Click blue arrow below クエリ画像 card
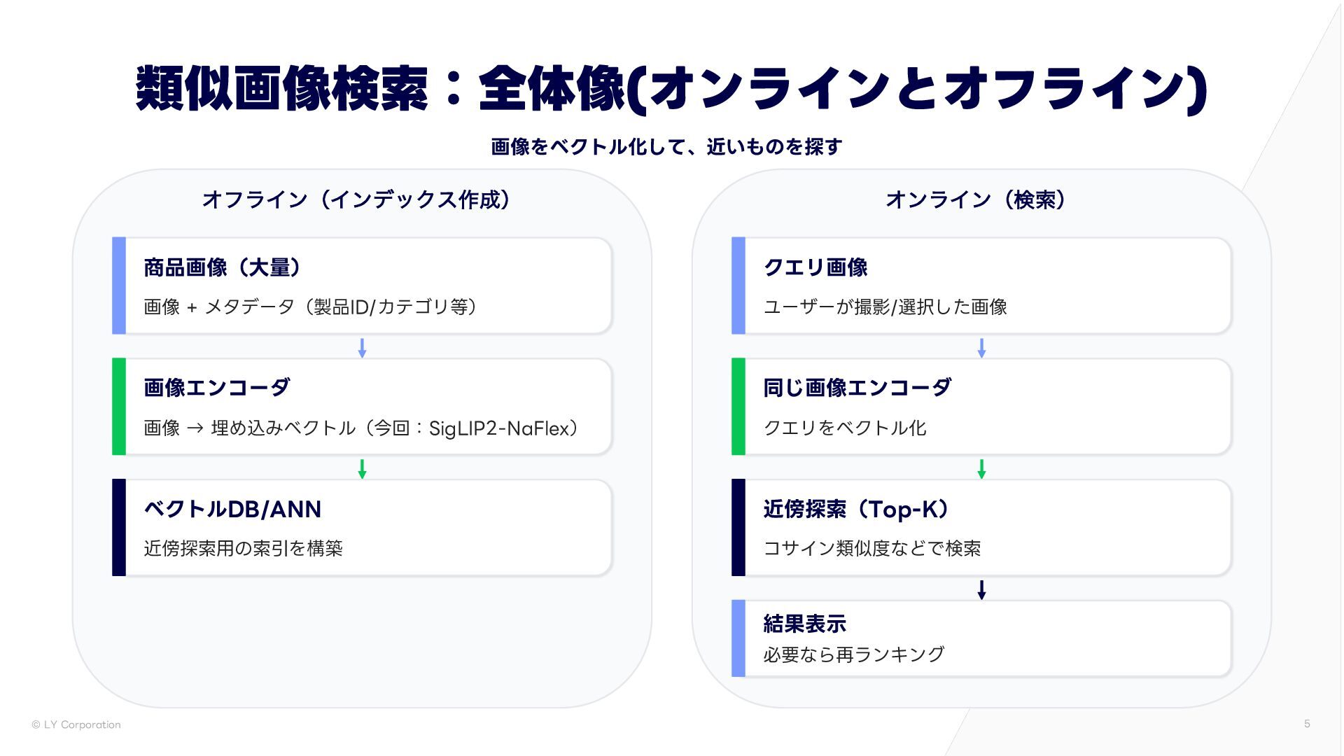Screen dimensions: 1344x756 click(981, 348)
